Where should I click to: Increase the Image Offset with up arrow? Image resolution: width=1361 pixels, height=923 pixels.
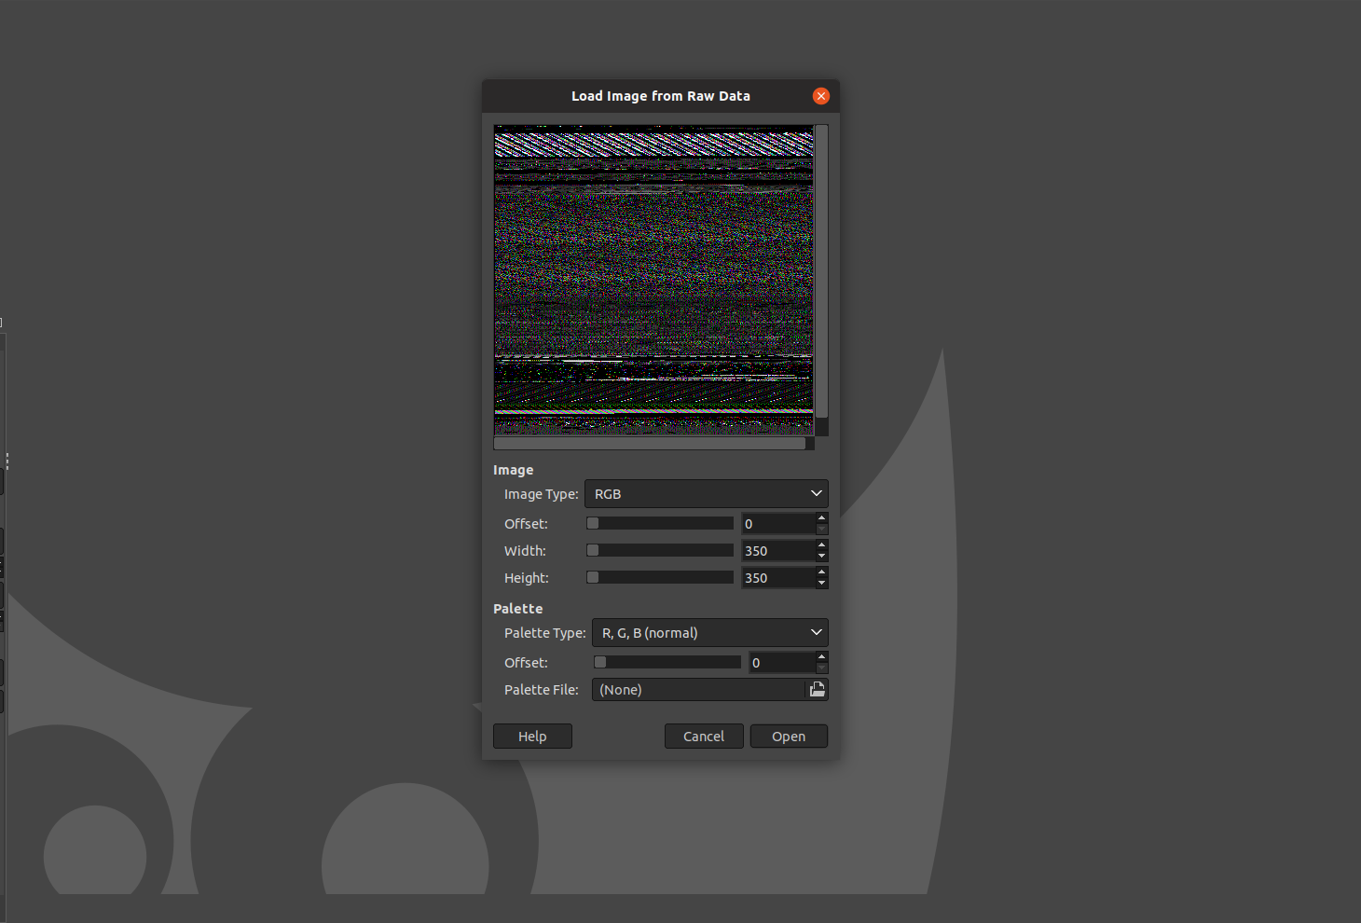pyautogui.click(x=821, y=517)
